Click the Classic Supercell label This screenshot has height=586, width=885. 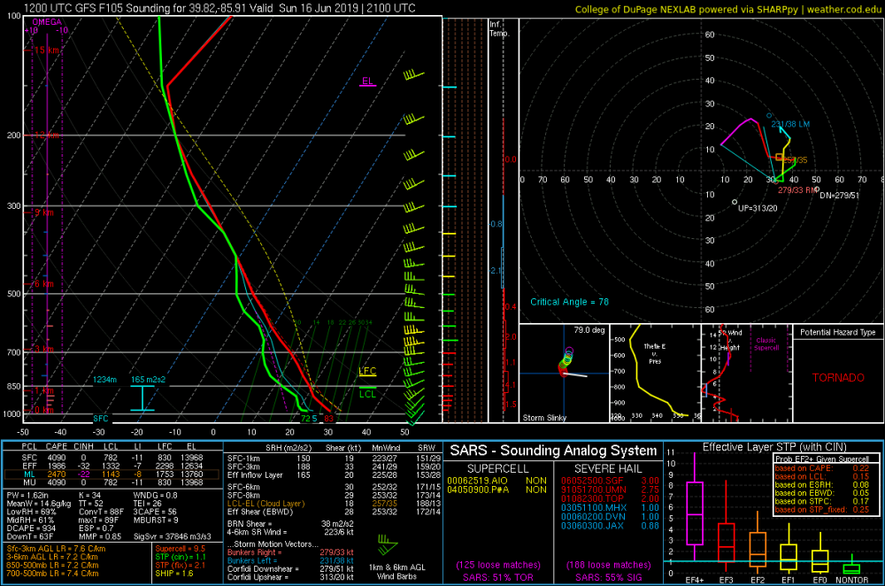766,343
